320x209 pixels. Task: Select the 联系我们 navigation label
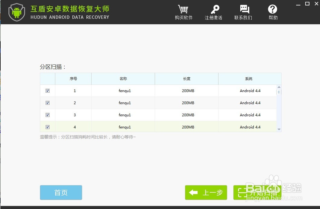(x=244, y=18)
